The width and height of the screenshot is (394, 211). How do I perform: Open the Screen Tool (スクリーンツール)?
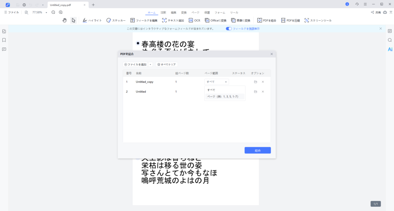tap(318, 20)
